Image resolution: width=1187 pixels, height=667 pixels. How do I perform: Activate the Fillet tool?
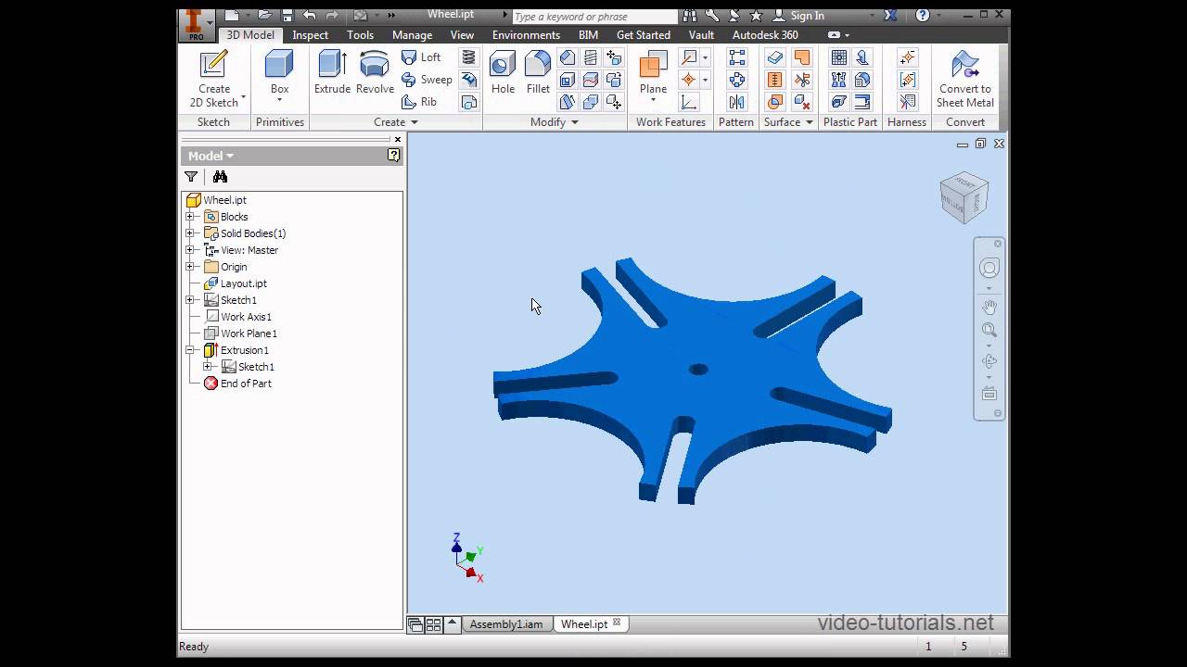click(538, 72)
